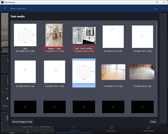Viewport: 168px width, 134px height.
Task: Open the fifth black video thumbnail
Action: (x=142, y=107)
